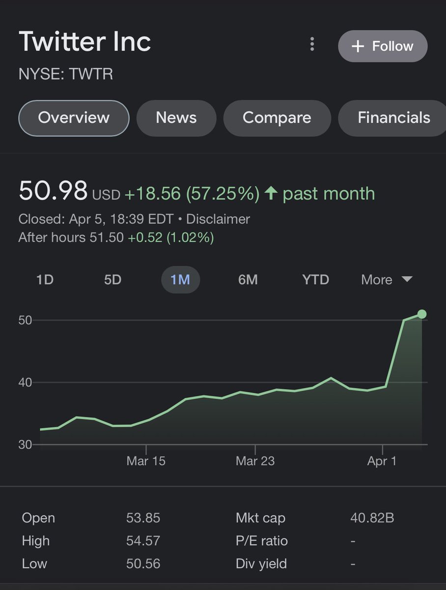Click the After hours 51.50 line
Image resolution: width=446 pixels, height=590 pixels.
tap(116, 237)
